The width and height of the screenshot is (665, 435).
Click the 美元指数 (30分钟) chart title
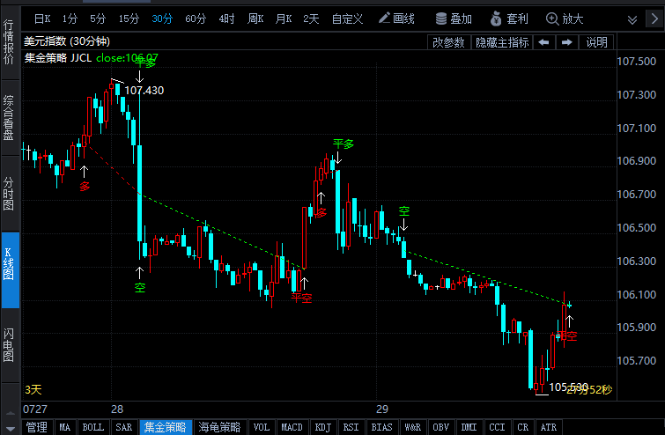pyautogui.click(x=67, y=41)
